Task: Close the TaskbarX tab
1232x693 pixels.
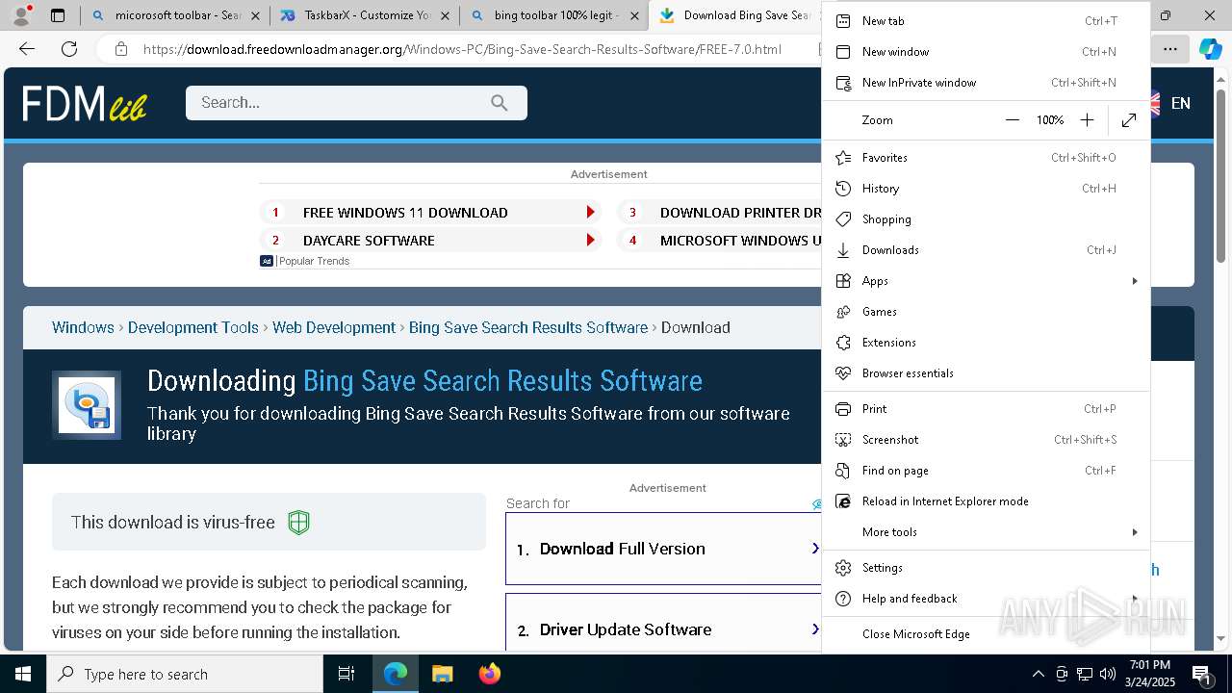Action: click(445, 16)
